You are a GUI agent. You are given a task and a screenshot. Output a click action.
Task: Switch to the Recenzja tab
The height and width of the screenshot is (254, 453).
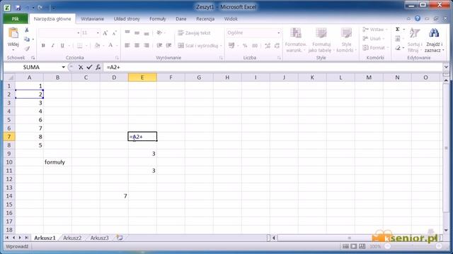point(205,19)
